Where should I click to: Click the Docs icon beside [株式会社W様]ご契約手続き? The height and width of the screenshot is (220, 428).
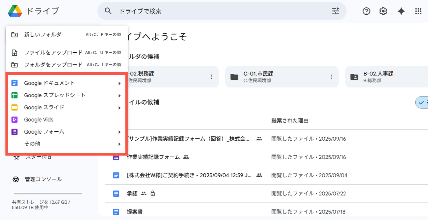coord(116,175)
